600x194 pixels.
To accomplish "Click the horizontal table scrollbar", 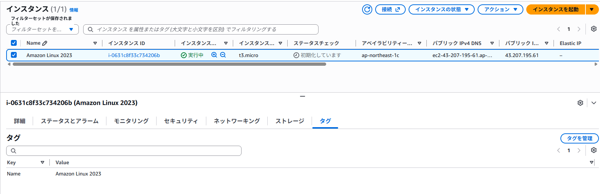I will 169,64.
